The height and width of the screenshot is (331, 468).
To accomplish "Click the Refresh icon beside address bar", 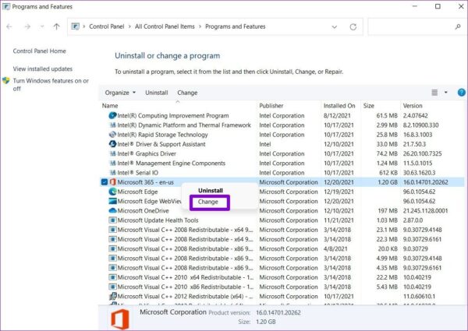I will [353, 26].
